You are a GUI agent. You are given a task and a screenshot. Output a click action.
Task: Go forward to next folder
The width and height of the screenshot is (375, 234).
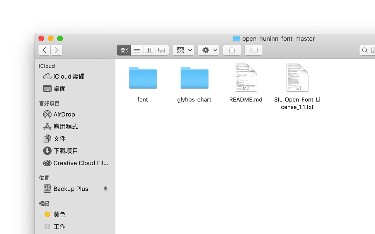(57, 50)
